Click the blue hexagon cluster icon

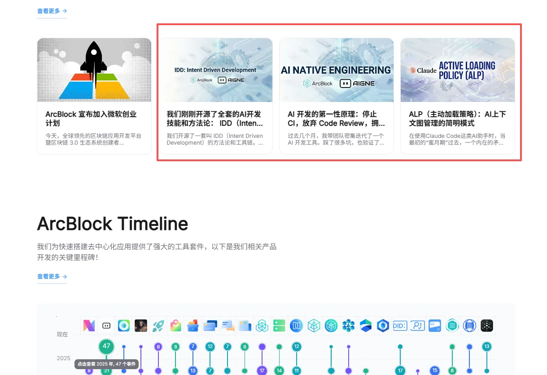pyautogui.click(x=348, y=326)
